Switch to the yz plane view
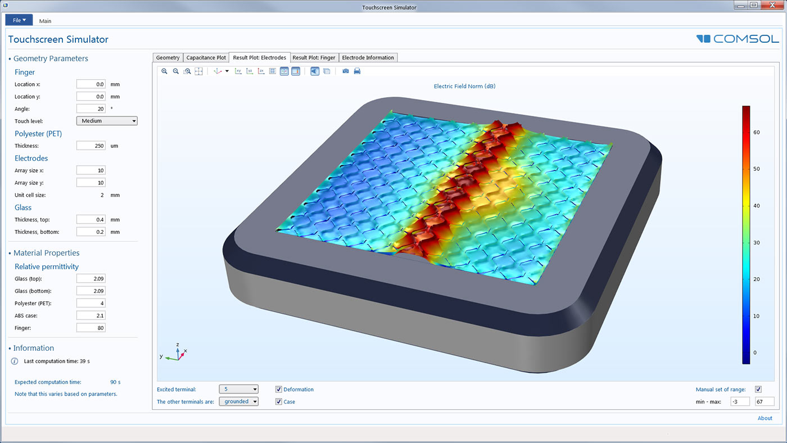This screenshot has width=787, height=443. click(250, 71)
